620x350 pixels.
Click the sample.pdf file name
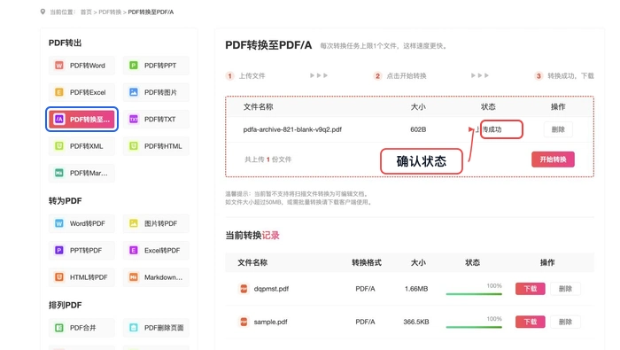tap(270, 322)
